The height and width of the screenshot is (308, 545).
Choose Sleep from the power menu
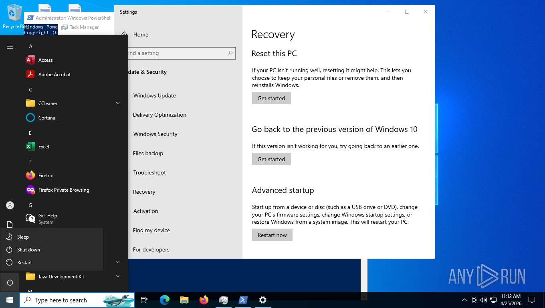52,237
